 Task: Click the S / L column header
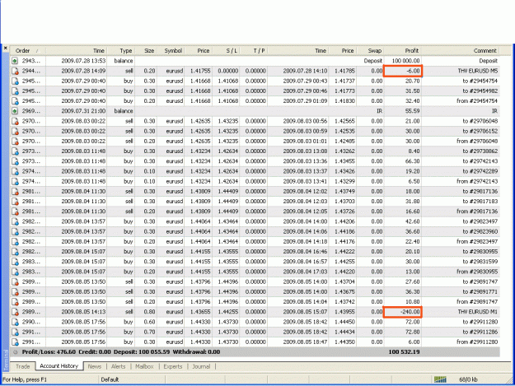tap(226, 50)
